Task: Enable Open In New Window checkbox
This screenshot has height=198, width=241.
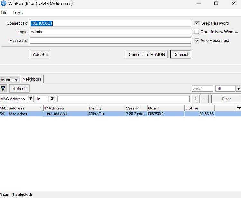Action: [197, 32]
